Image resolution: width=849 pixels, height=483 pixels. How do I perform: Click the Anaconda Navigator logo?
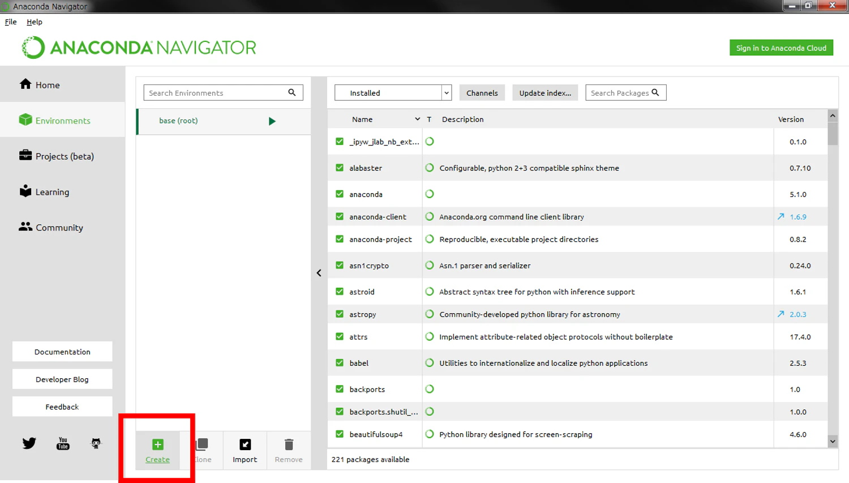[139, 48]
